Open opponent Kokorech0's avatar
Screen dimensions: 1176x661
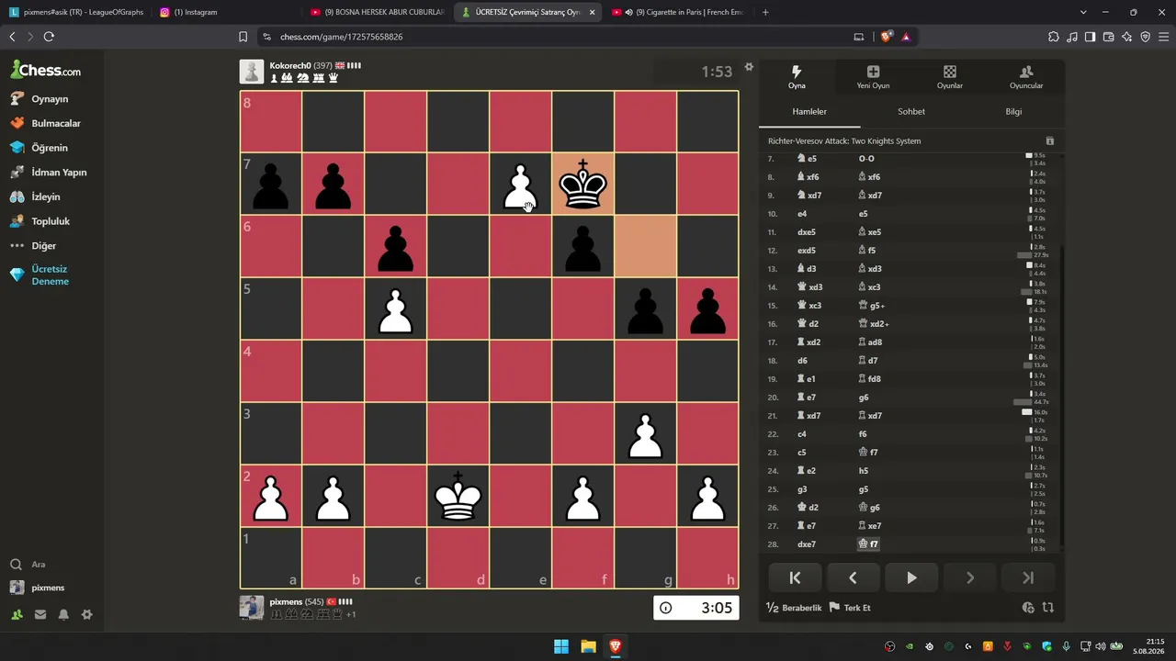[x=252, y=72]
